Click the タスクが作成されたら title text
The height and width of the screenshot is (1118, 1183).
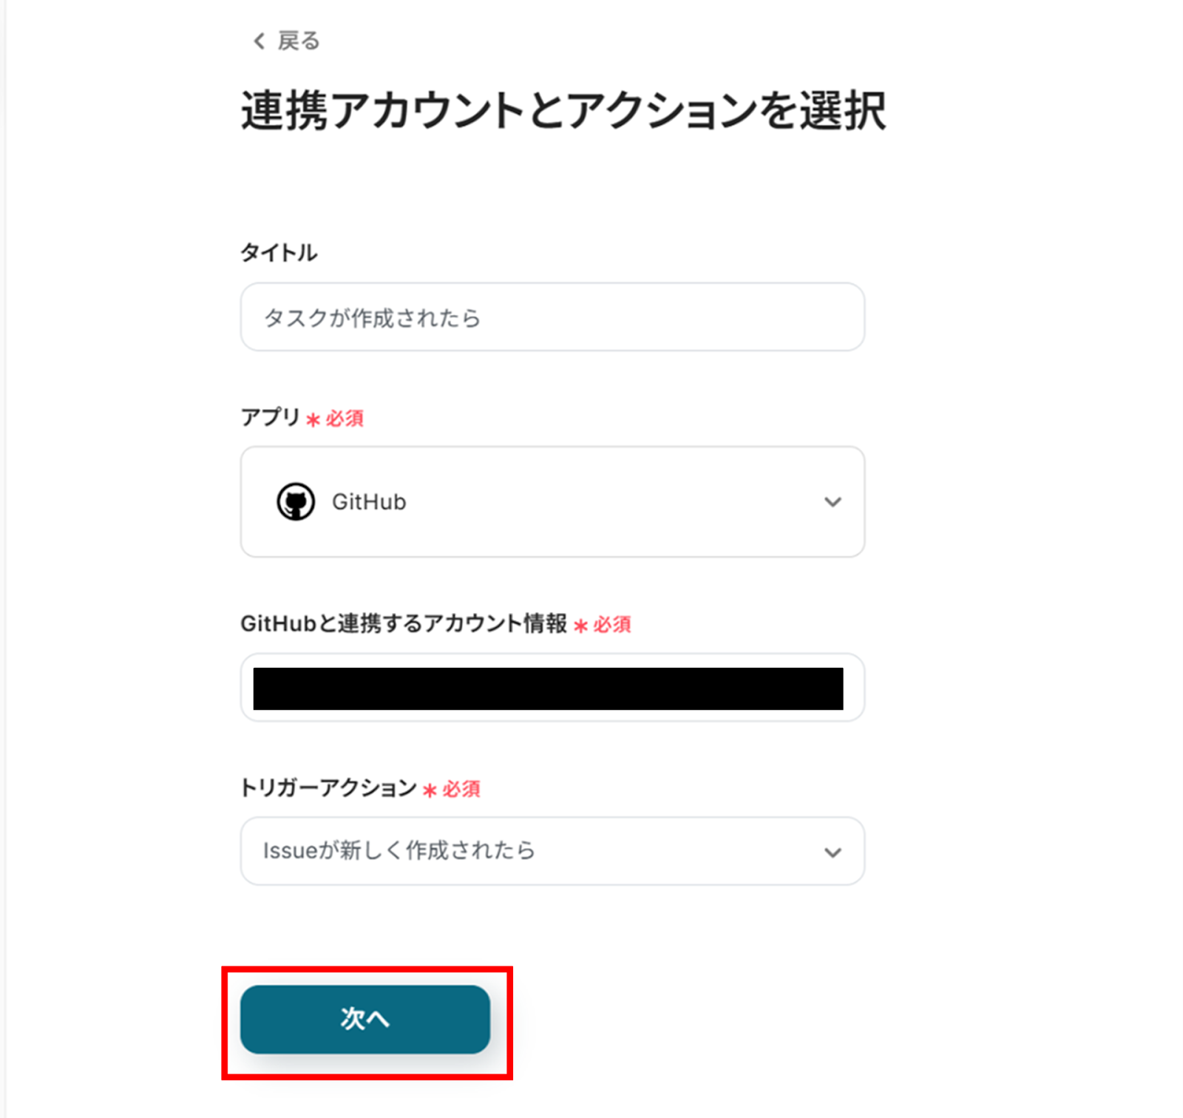(x=372, y=318)
